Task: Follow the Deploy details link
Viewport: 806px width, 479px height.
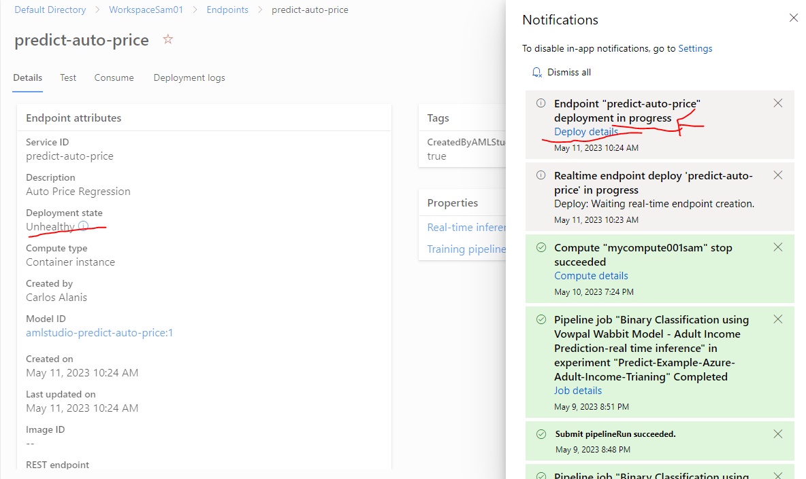Action: 585,132
